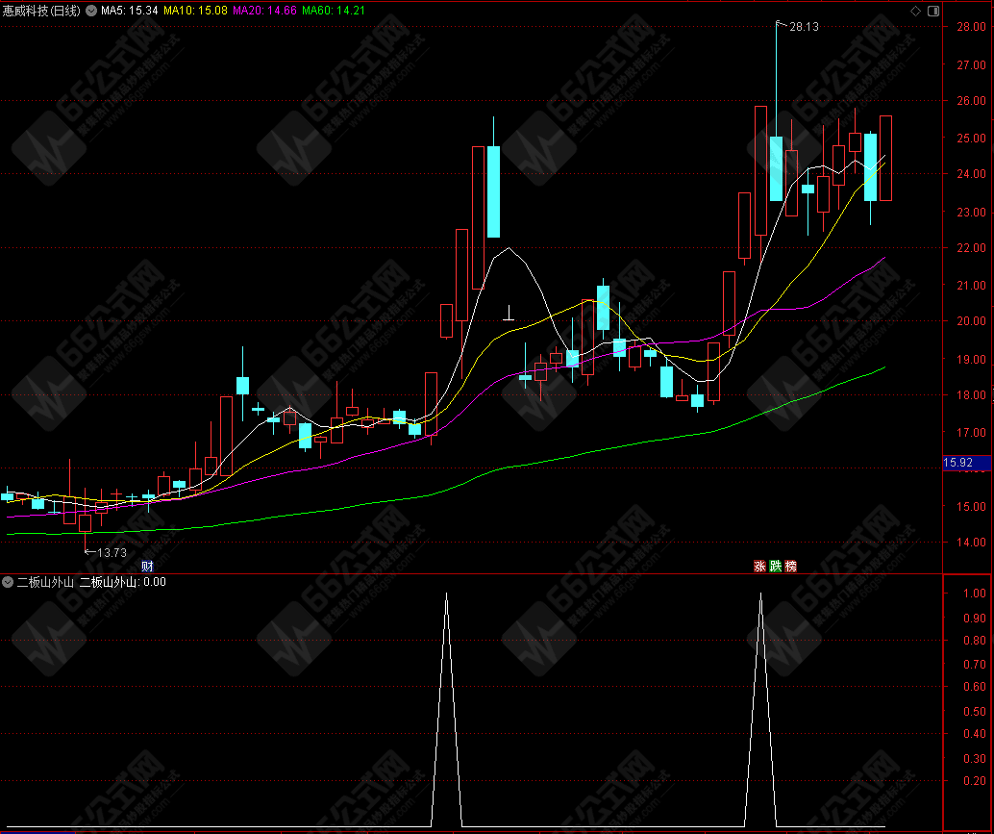Click the green 跌 marker icon
This screenshot has width=994, height=834.
[775, 567]
